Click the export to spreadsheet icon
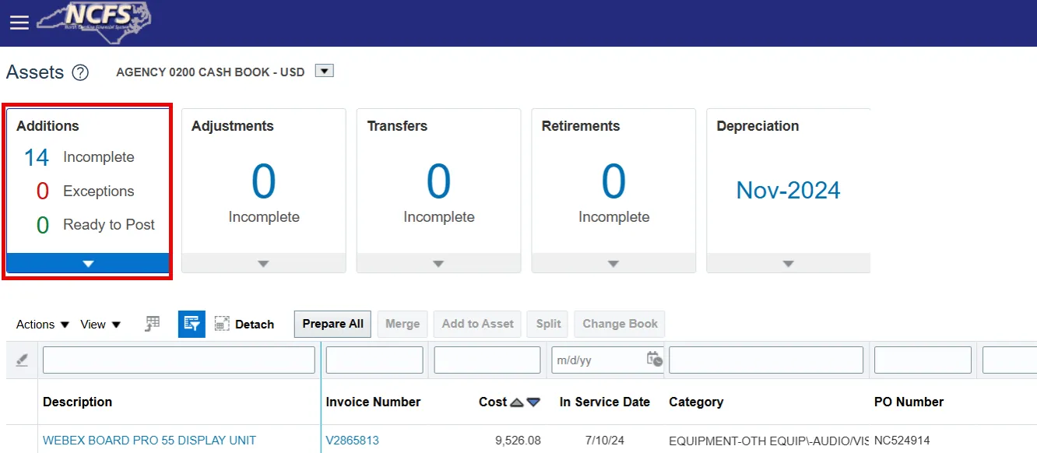This screenshot has width=1037, height=453. (153, 324)
